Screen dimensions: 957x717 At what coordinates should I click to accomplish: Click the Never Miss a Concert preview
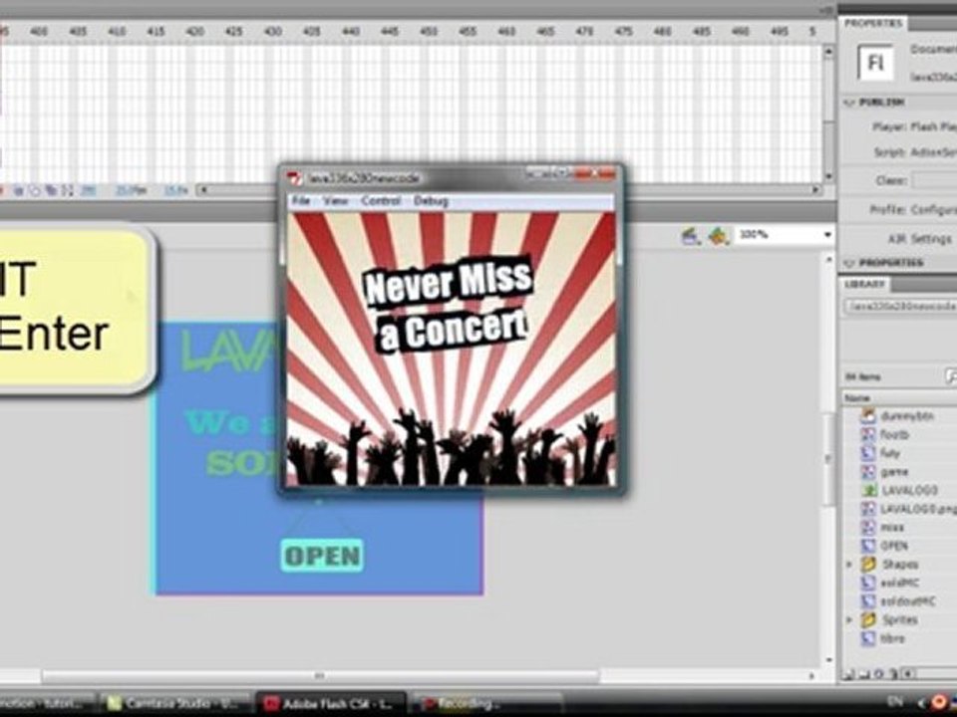coord(452,349)
